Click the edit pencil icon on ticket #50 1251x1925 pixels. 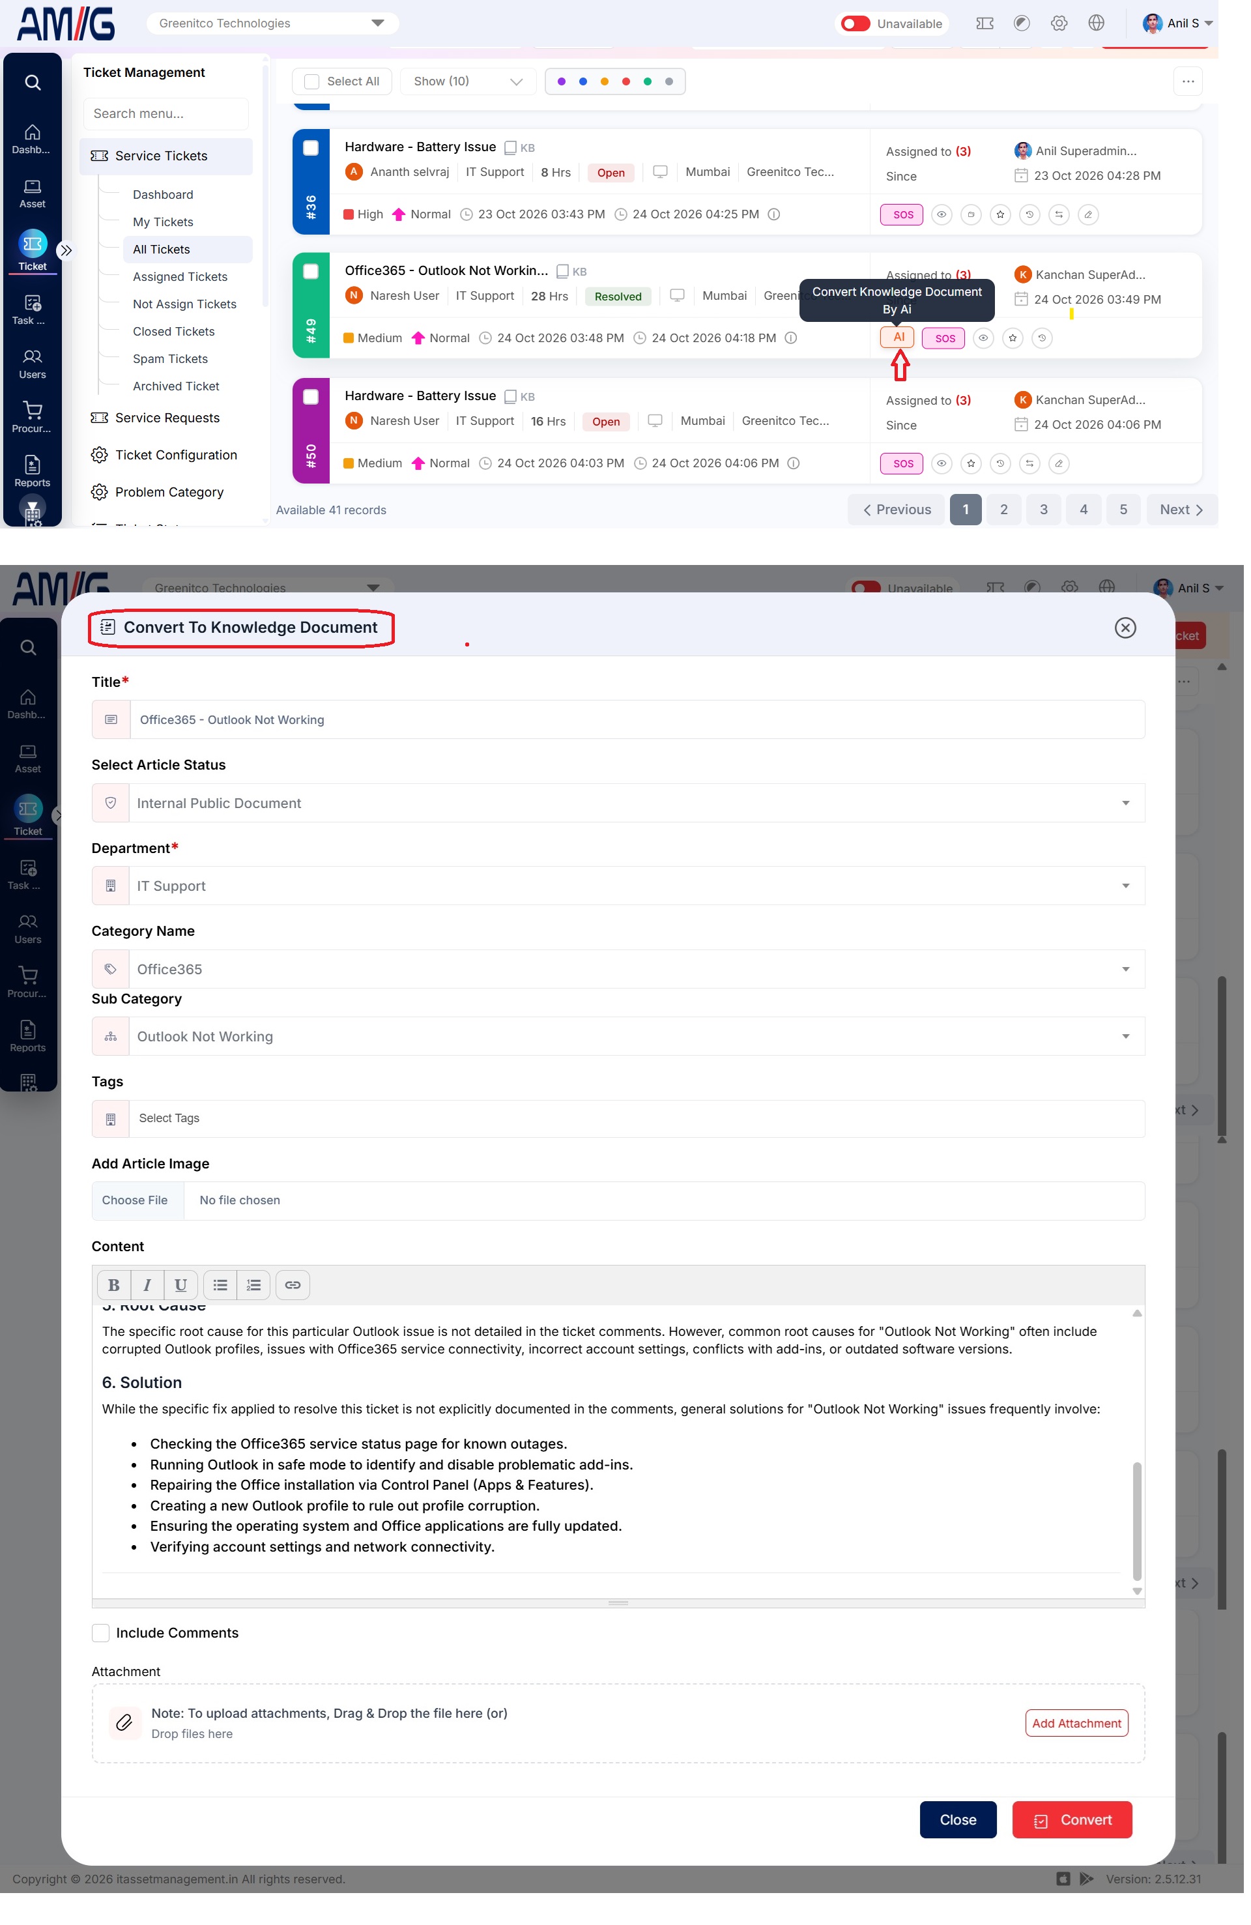tap(1059, 463)
